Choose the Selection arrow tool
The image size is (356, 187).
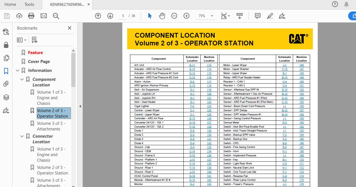pos(150,16)
